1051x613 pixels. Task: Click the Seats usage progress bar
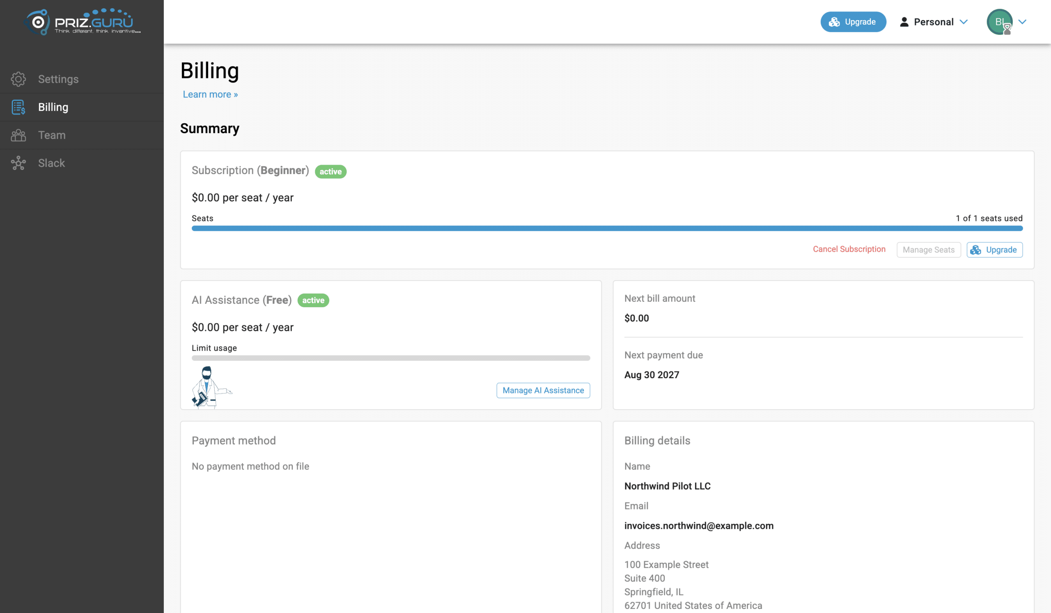click(607, 229)
